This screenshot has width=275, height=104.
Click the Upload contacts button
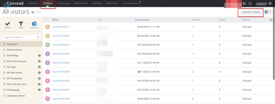251,12
